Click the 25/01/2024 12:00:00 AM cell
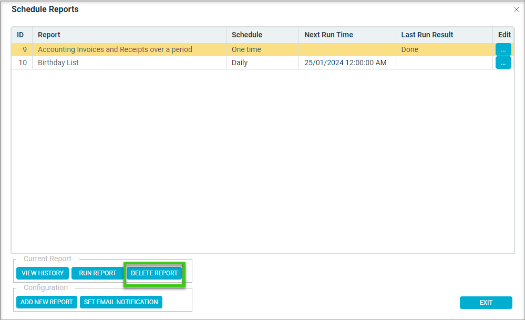Image resolution: width=525 pixels, height=320 pixels. pos(347,63)
